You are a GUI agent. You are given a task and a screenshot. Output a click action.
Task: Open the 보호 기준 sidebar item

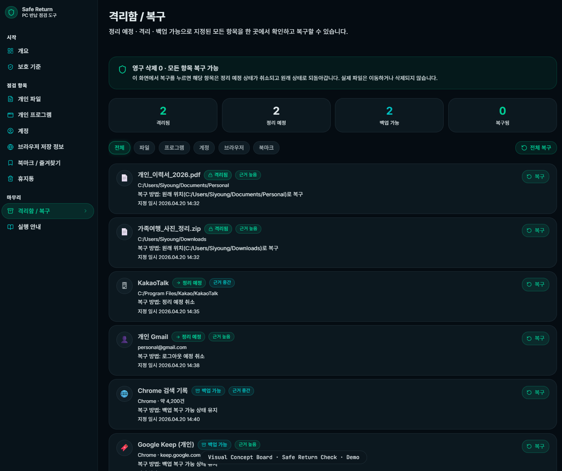tap(29, 67)
